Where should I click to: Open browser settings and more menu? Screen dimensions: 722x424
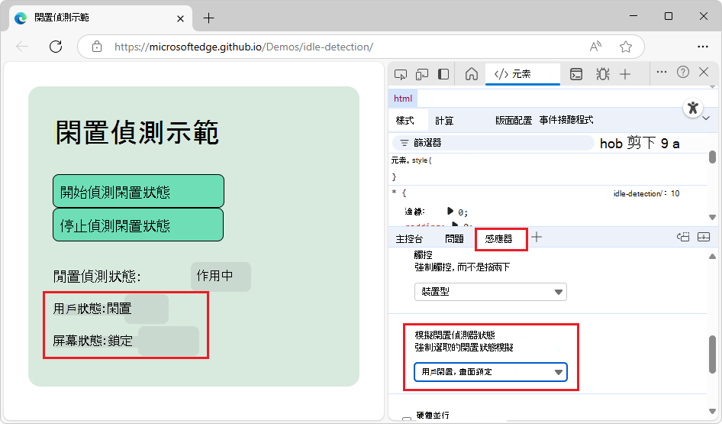point(703,47)
